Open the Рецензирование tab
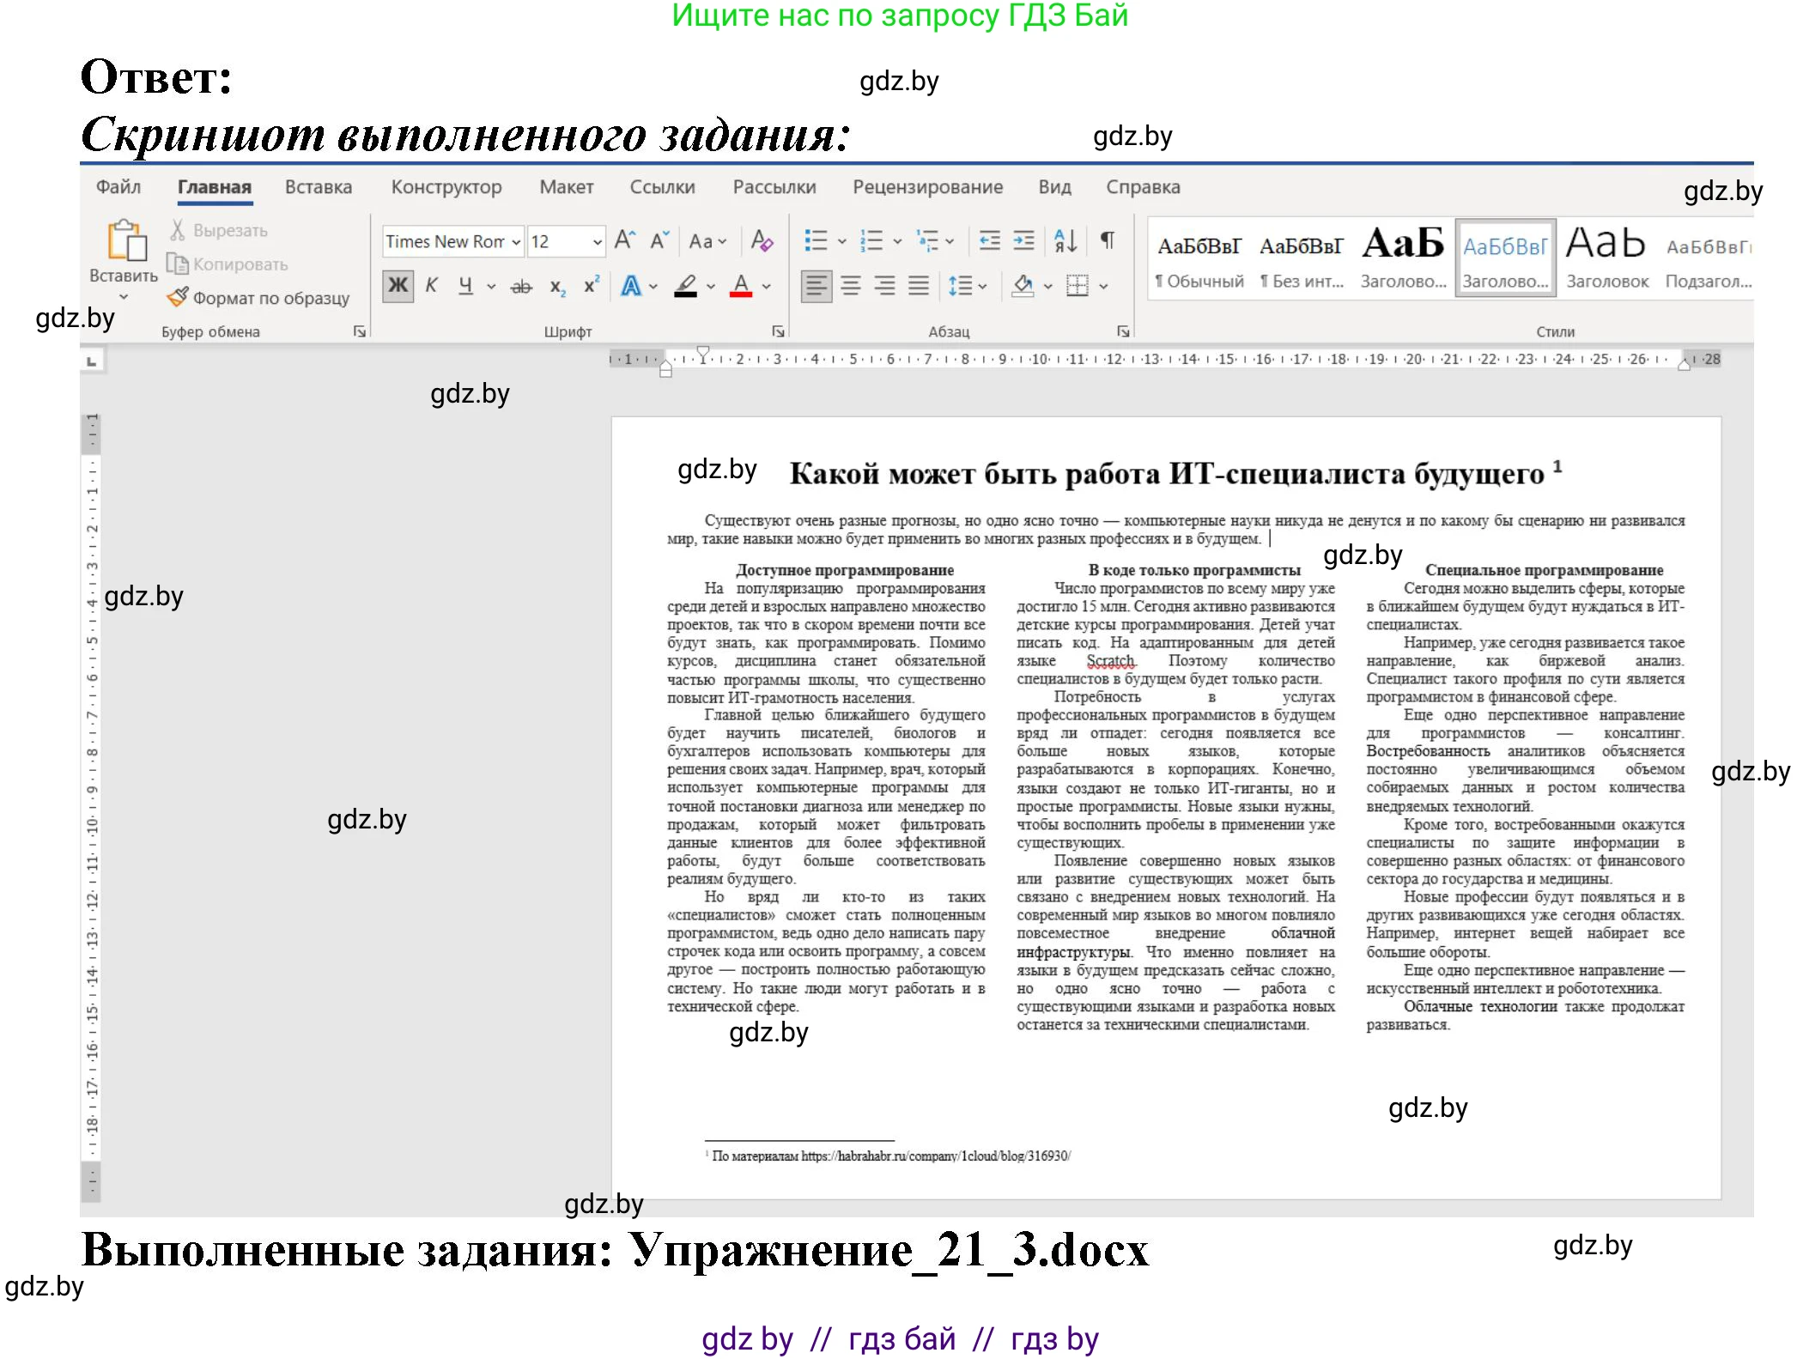The image size is (1803, 1359). point(927,186)
